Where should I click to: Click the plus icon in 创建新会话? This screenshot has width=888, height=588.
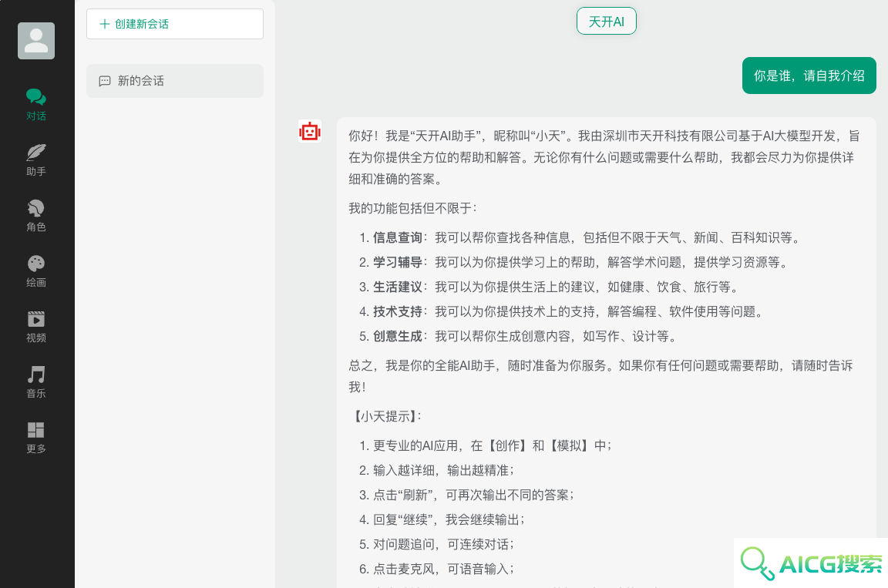coord(104,24)
